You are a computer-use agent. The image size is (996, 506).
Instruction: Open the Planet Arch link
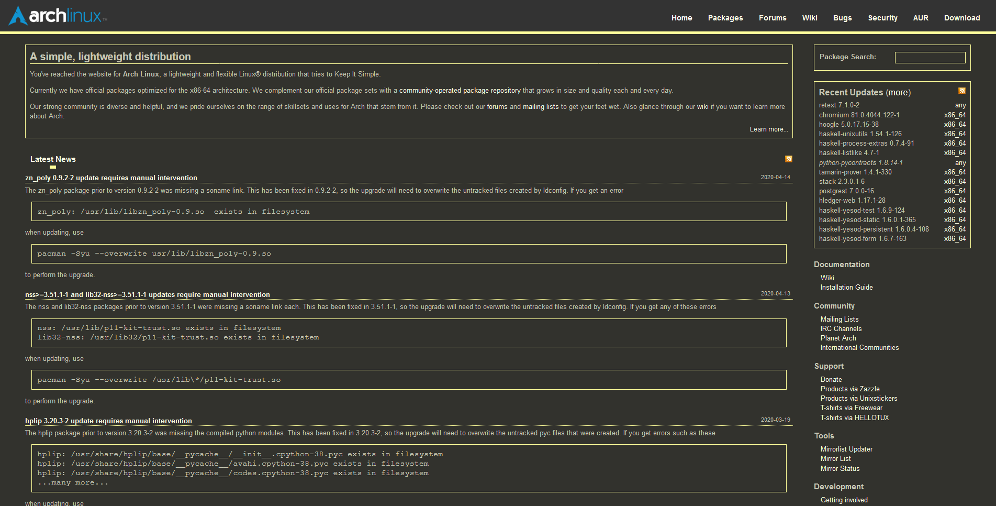838,338
